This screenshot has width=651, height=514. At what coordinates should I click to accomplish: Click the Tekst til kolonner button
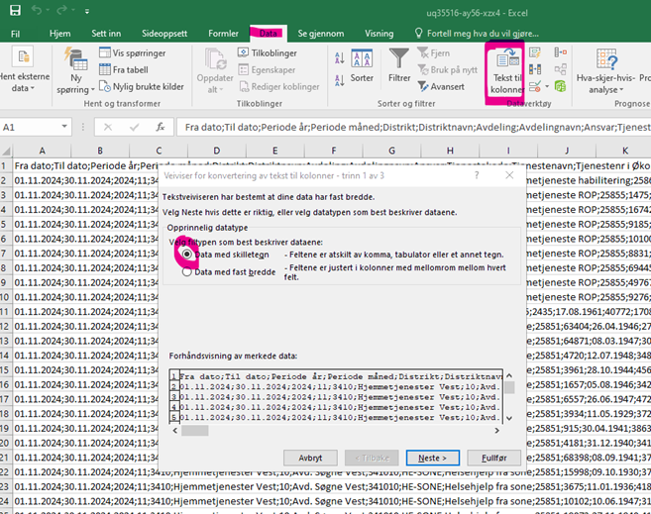(506, 71)
